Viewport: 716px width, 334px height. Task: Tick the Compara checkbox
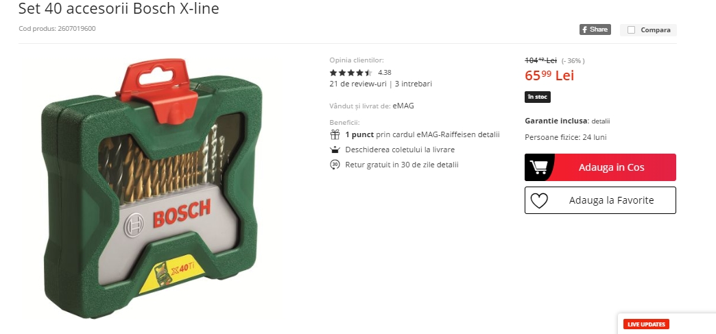point(631,29)
